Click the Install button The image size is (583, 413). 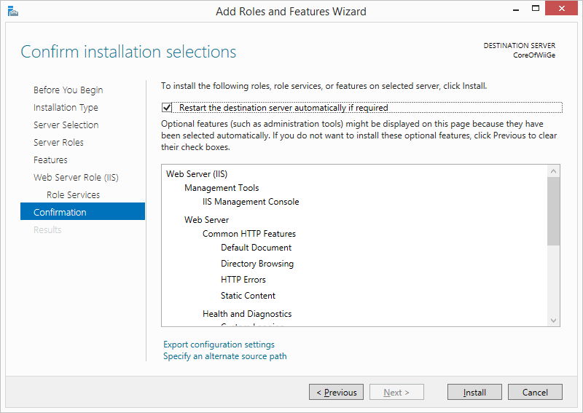coord(474,392)
